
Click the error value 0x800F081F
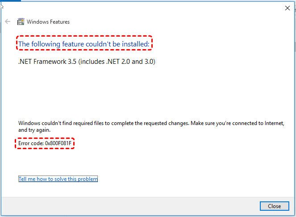(x=59, y=144)
